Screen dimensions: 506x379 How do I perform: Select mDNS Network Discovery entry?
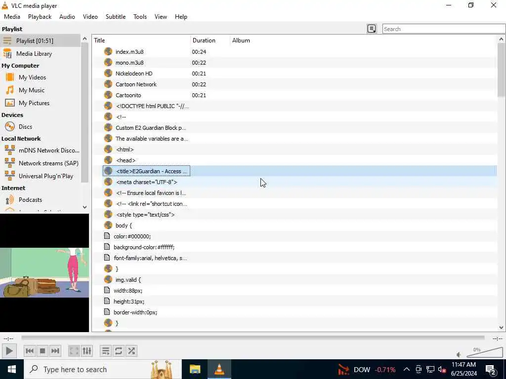point(40,150)
